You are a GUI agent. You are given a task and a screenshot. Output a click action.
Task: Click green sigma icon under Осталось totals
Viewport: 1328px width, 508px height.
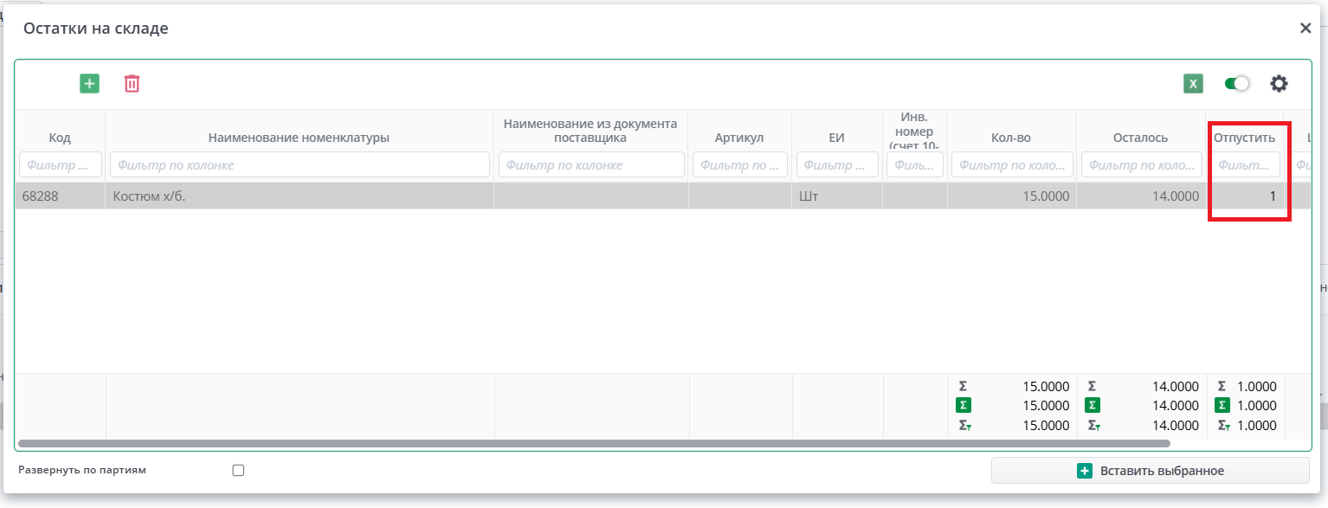tap(1093, 405)
